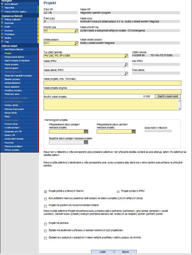This screenshot has height=255, width=192.
Task: Focus the Název projektu field
Action: click(x=112, y=83)
